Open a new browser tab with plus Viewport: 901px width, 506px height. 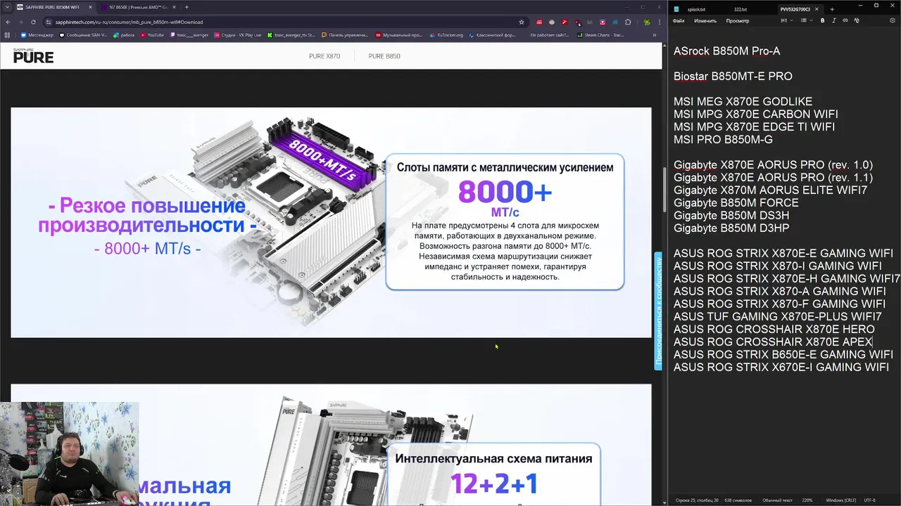(x=187, y=7)
